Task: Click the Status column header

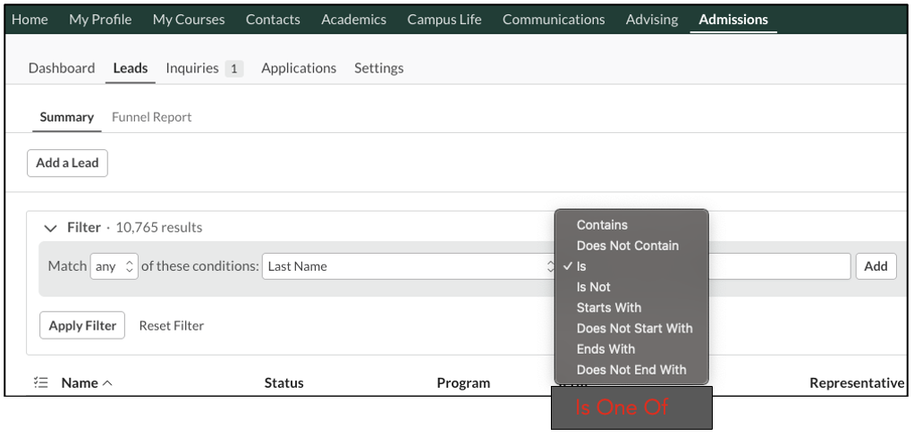Action: point(284,383)
